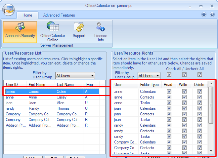Switch to the Home tab
The height and width of the screenshot is (158, 218).
[x=27, y=15]
